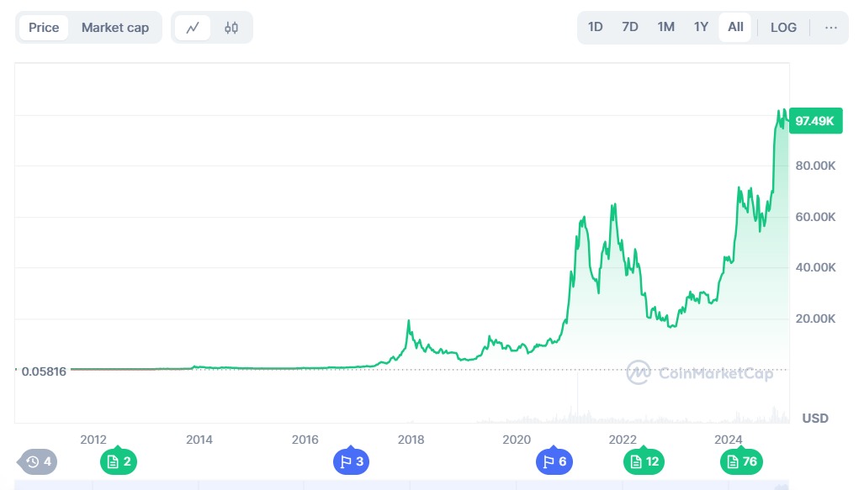
Task: Select the 1D time range
Action: tap(595, 27)
